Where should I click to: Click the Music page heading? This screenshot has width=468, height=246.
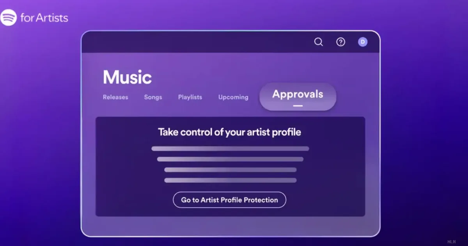127,77
